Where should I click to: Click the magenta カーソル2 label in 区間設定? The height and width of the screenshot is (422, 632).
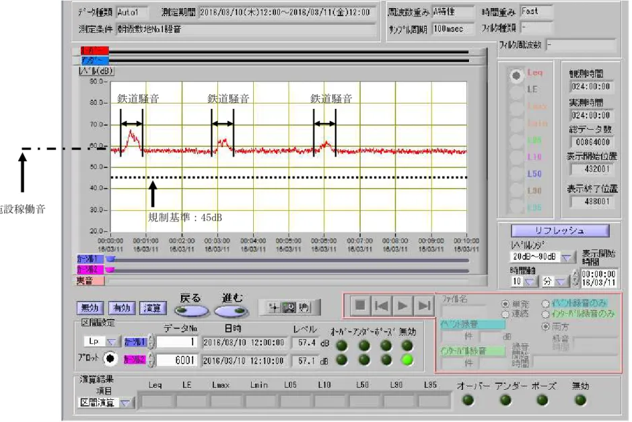[x=135, y=360]
